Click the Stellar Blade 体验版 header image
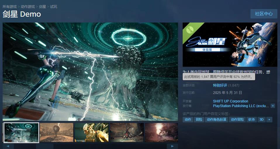 pos(230,45)
